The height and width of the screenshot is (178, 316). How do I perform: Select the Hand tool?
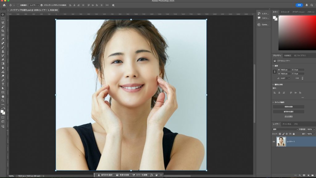(x=3, y=96)
